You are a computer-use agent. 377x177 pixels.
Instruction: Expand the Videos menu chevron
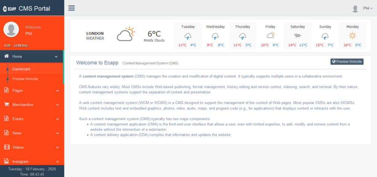coord(57,147)
